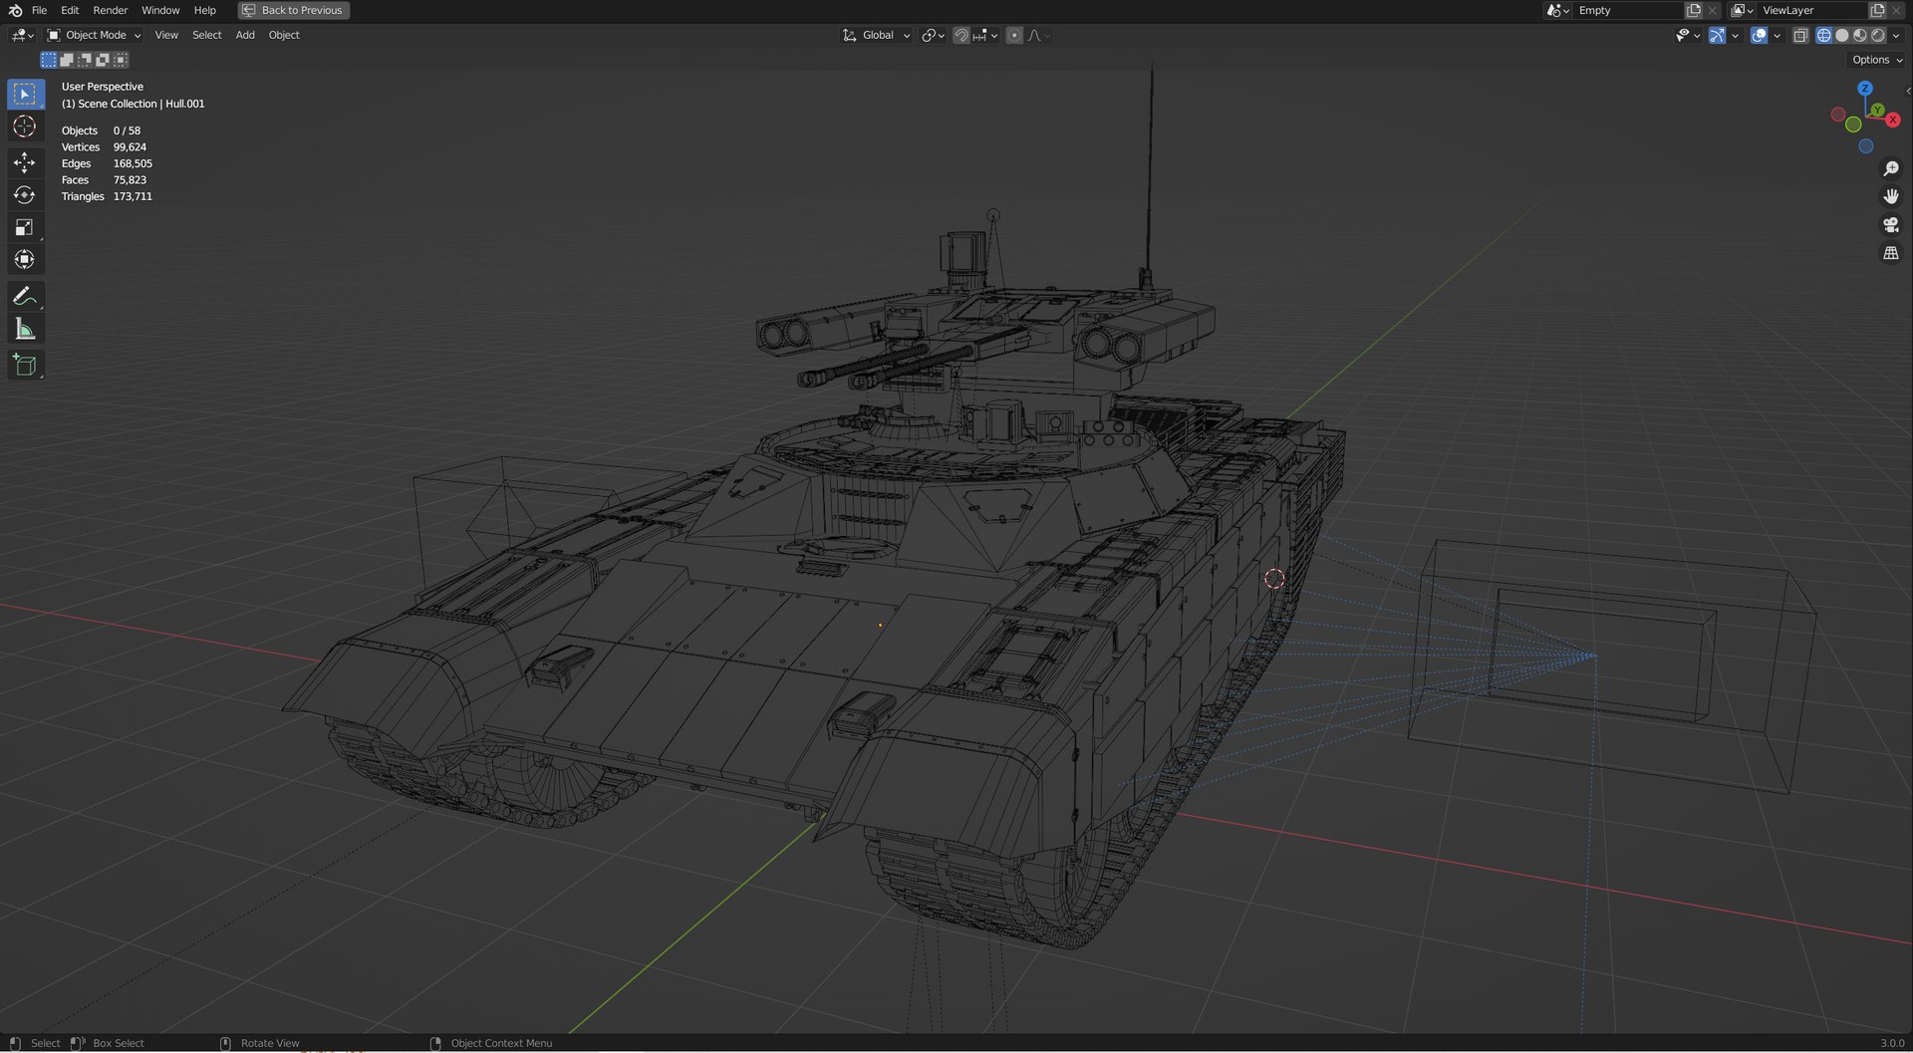Image resolution: width=1913 pixels, height=1053 pixels.
Task: Click the Empty scene name field
Action: coord(1627,10)
